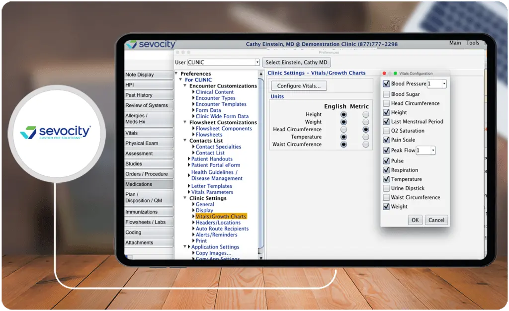Go to Past History section
Screen dimensions: 509x311
pos(149,95)
